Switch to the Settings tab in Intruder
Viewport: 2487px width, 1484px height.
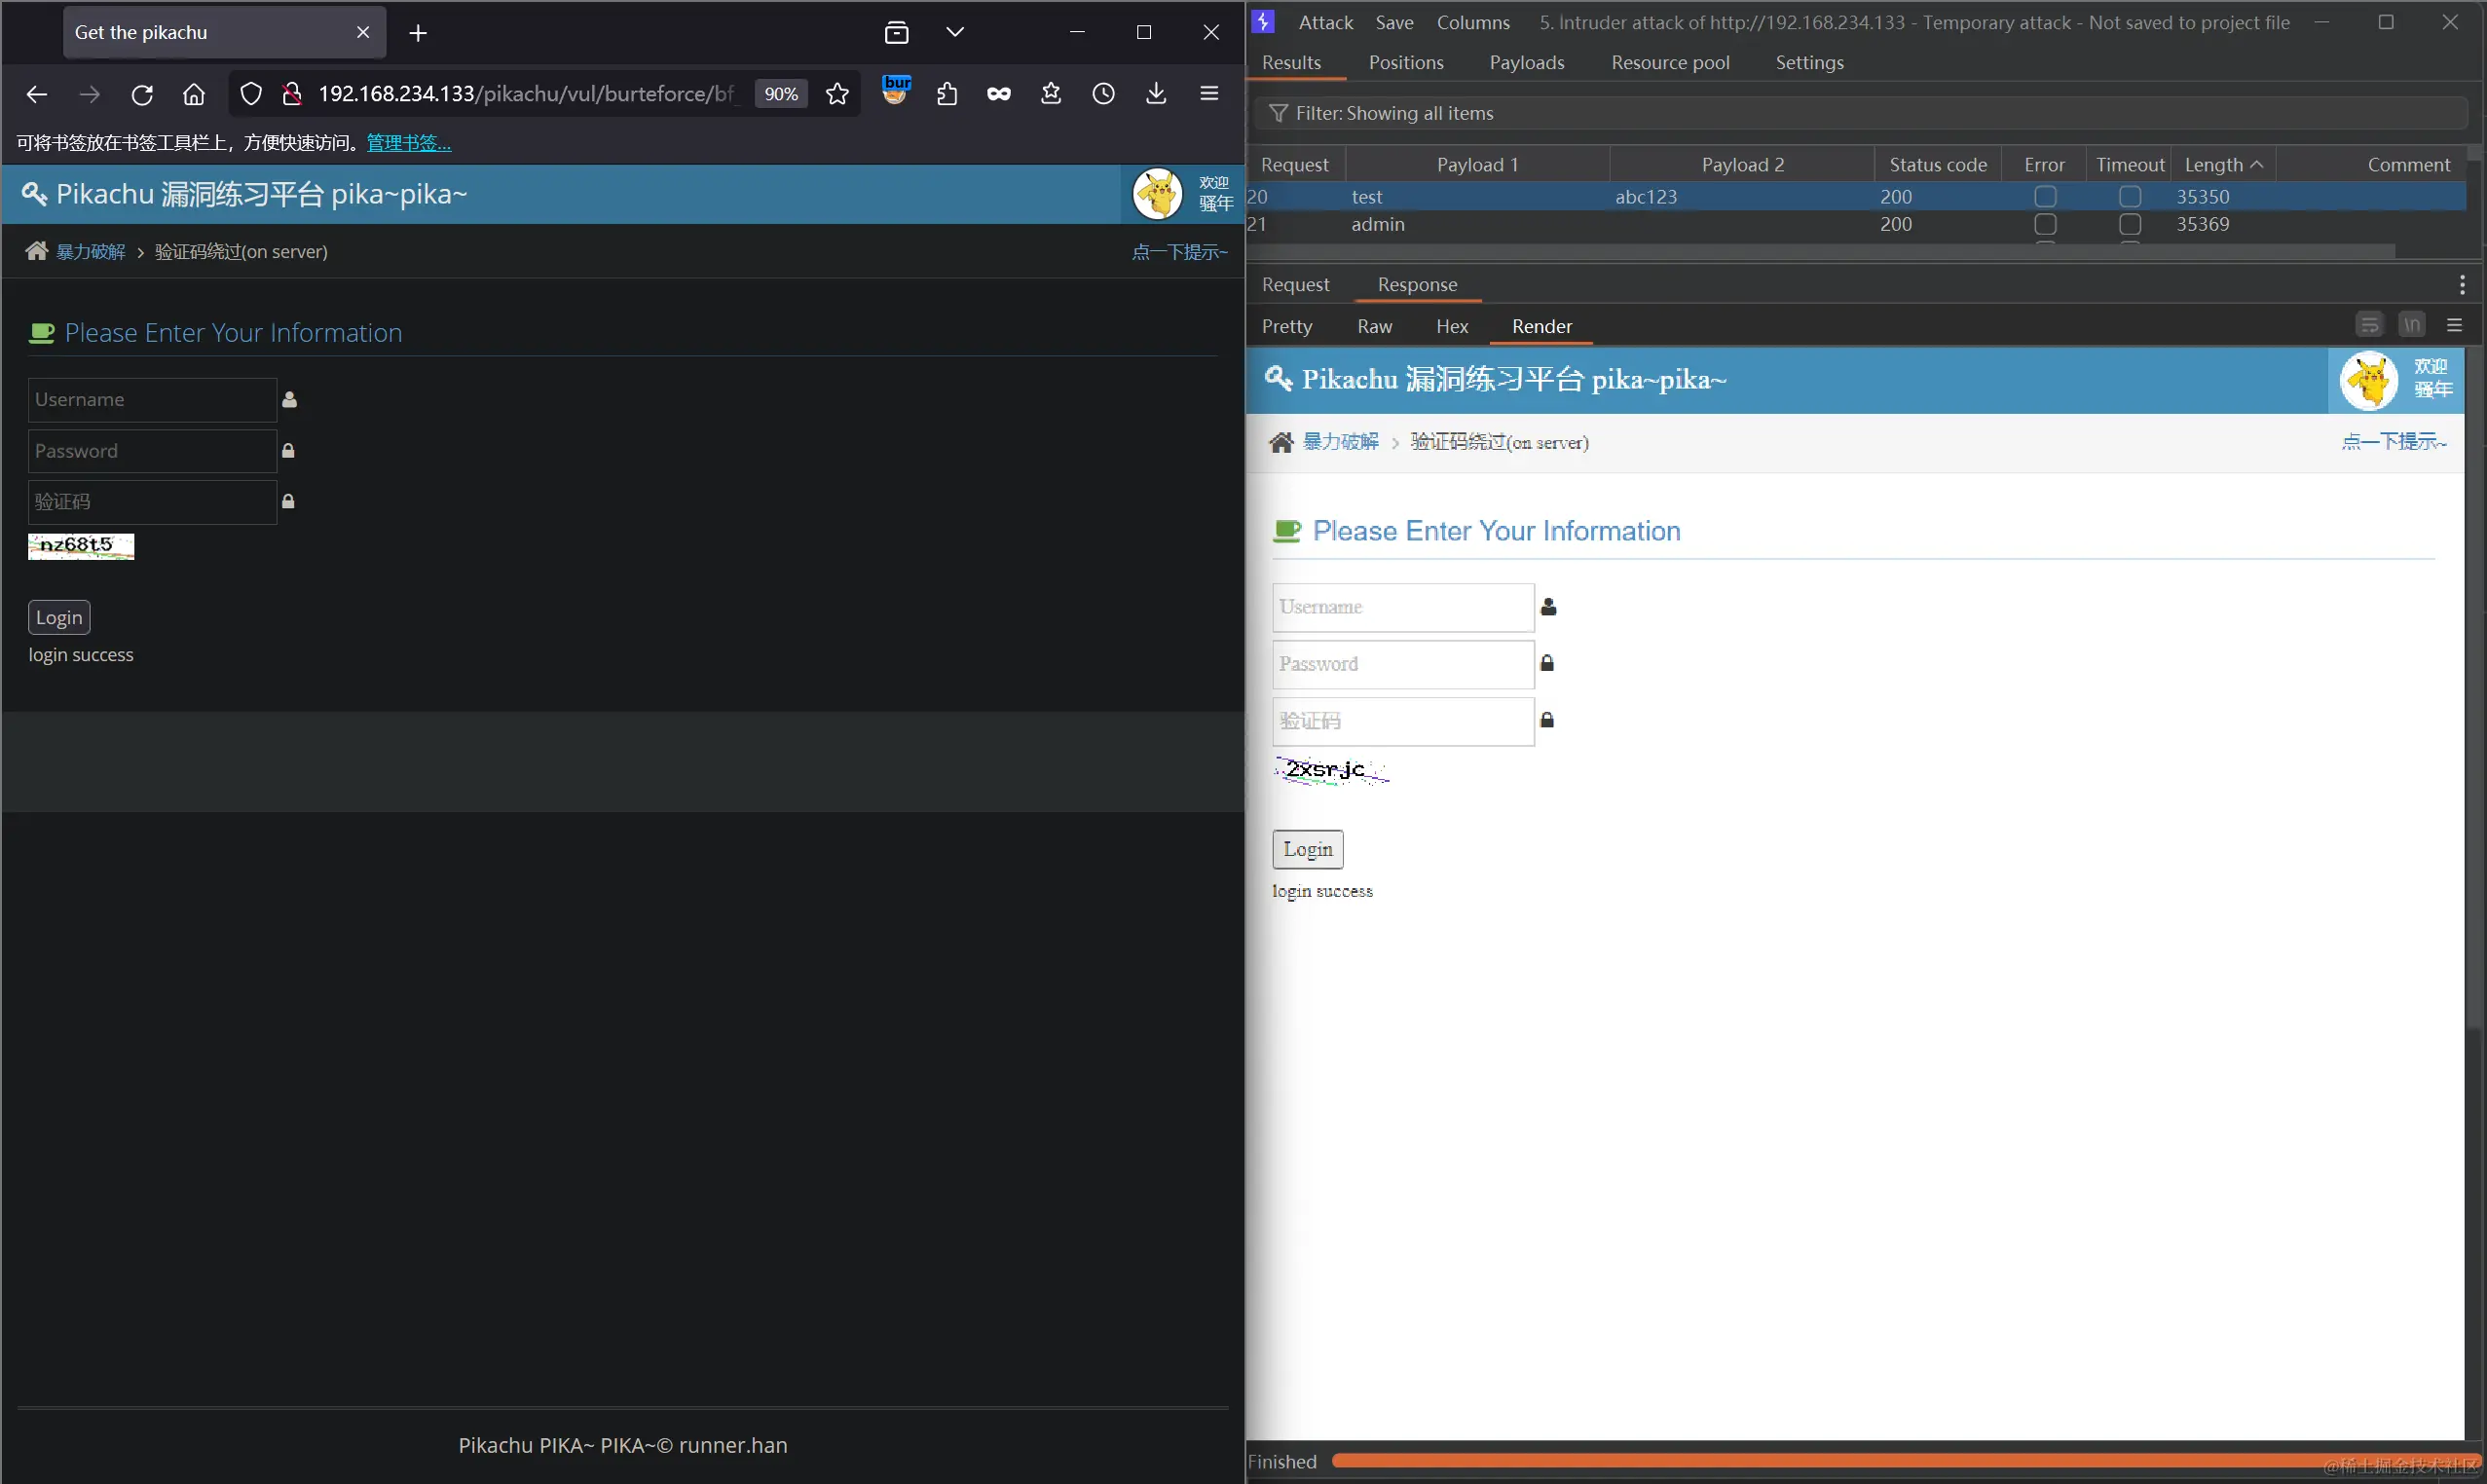point(1809,63)
